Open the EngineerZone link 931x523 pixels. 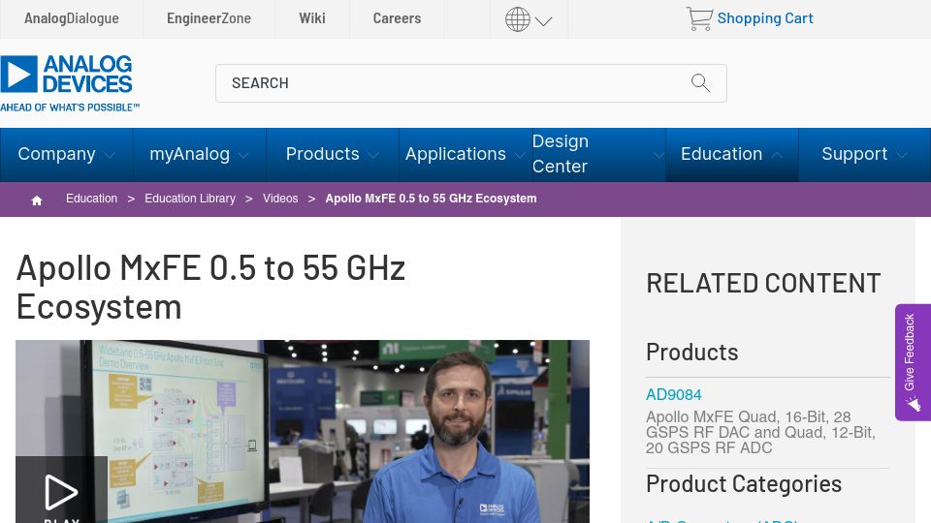209,19
